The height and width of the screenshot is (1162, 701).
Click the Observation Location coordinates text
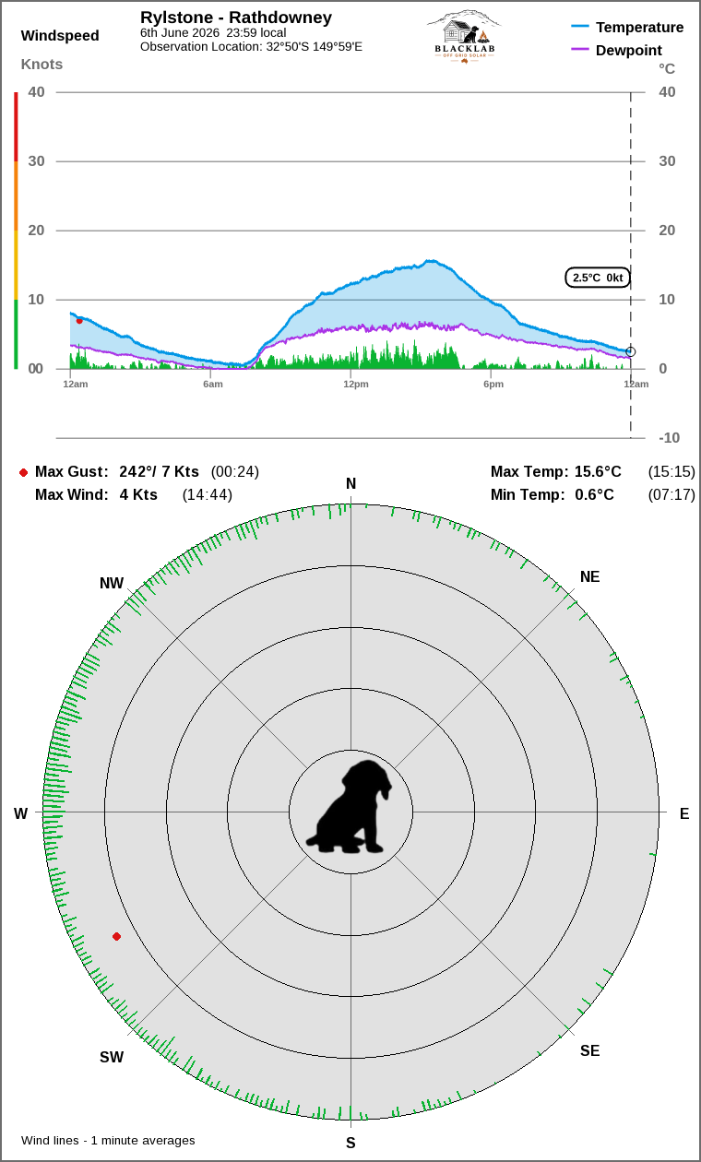click(251, 46)
